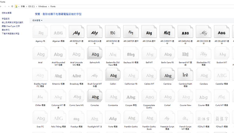The width and height of the screenshot is (234, 133).
Task: Select the AR DELANEY font icon
Action: [x=222, y=32]
